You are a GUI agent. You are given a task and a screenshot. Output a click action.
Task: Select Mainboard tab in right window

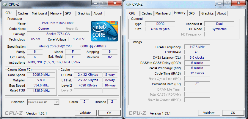(x=163, y=13)
